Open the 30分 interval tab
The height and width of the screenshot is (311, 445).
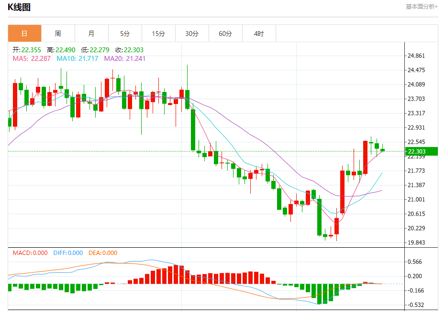[x=192, y=34]
